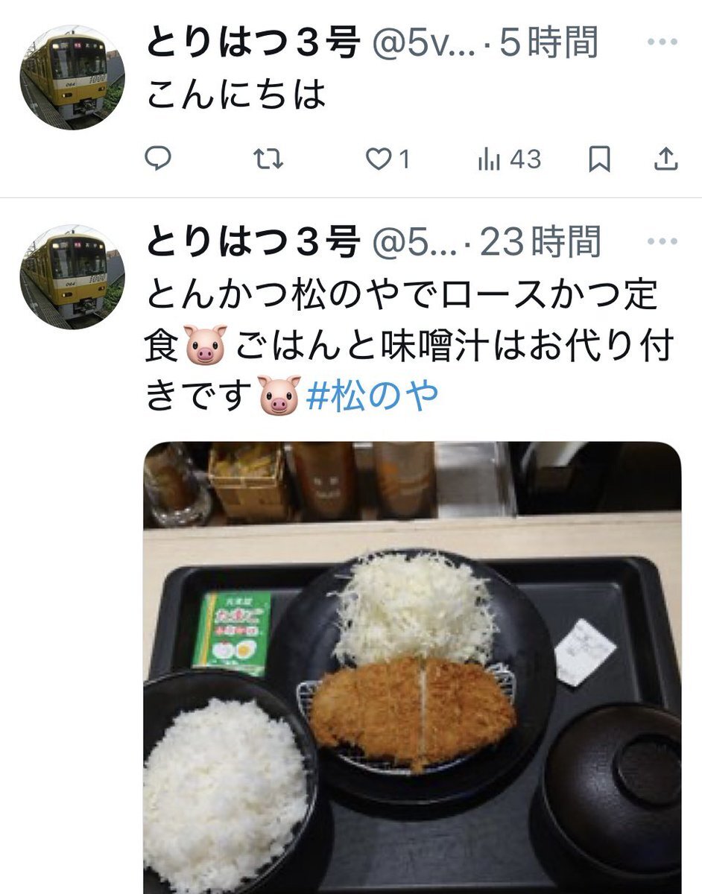Image resolution: width=702 pixels, height=894 pixels.
Task: Open the tonkatsu meal photo
Action: pyautogui.click(x=412, y=668)
